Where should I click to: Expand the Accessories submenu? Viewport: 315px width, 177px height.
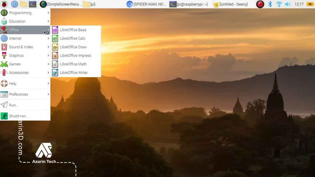pos(19,72)
